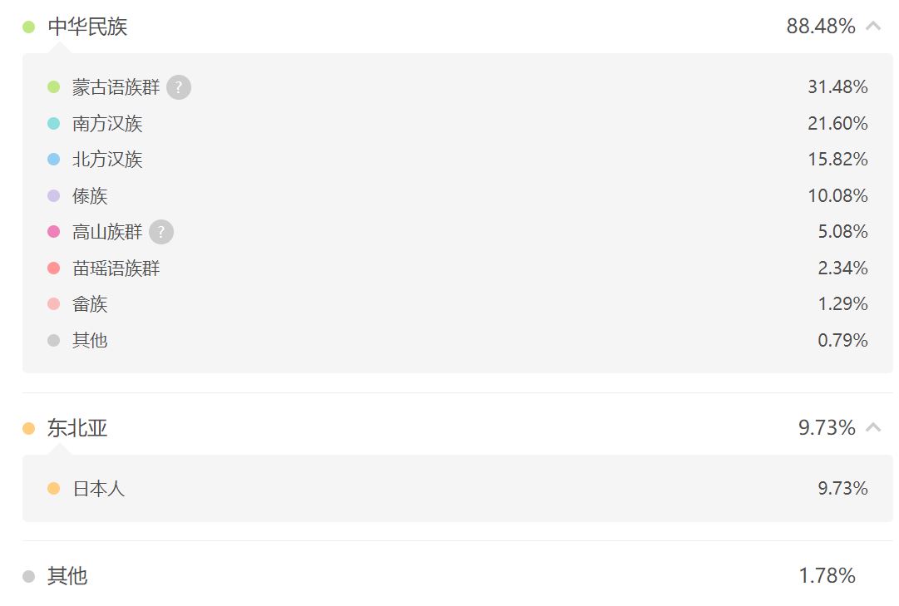Click the 中华民族 category heading
Viewport: 899px width, 606px height.
pyautogui.click(x=87, y=27)
